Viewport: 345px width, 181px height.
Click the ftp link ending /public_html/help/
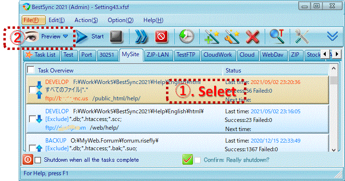tap(93, 98)
